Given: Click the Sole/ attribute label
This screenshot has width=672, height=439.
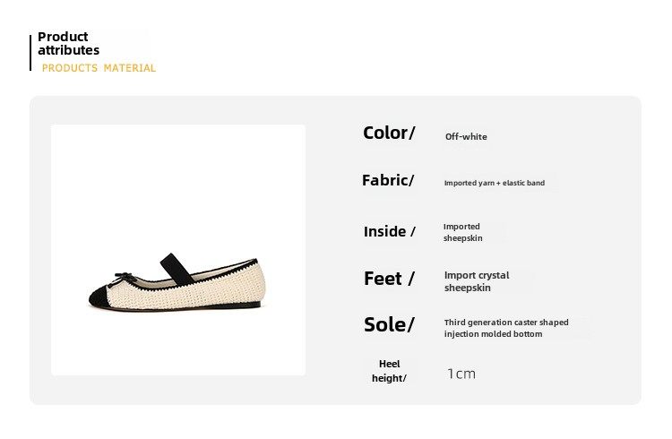Looking at the screenshot, I should pos(389,324).
